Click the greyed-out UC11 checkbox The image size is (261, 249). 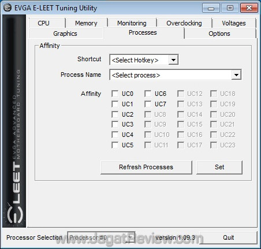148,145
